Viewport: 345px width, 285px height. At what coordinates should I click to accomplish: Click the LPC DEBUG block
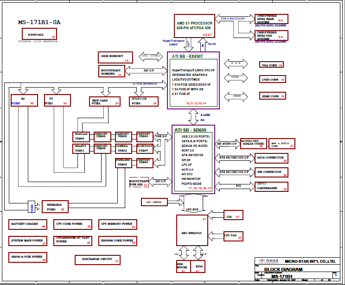pyautogui.click(x=154, y=202)
